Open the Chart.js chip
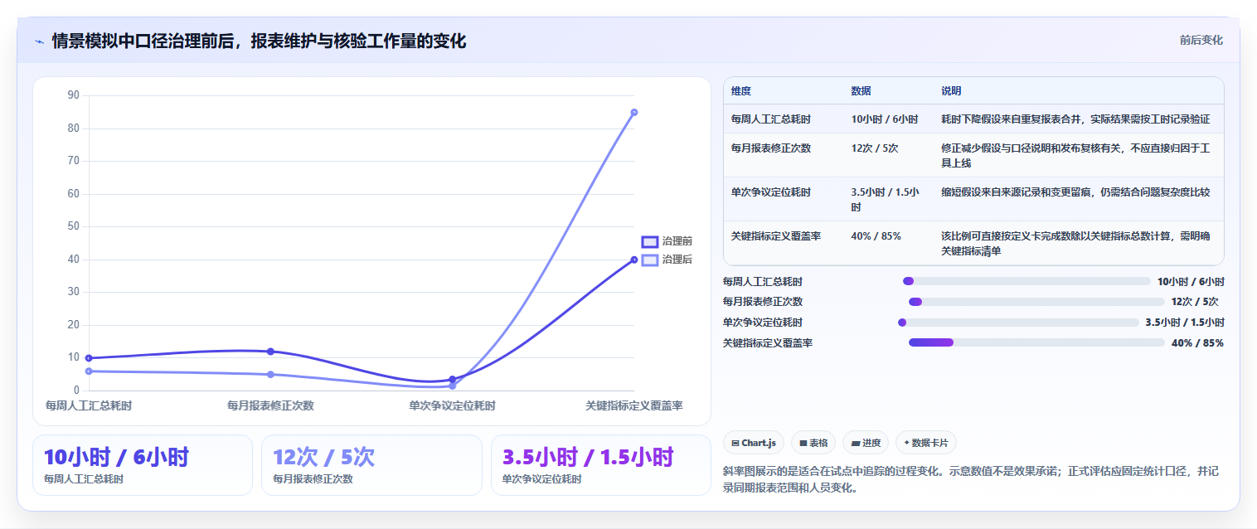 753,443
